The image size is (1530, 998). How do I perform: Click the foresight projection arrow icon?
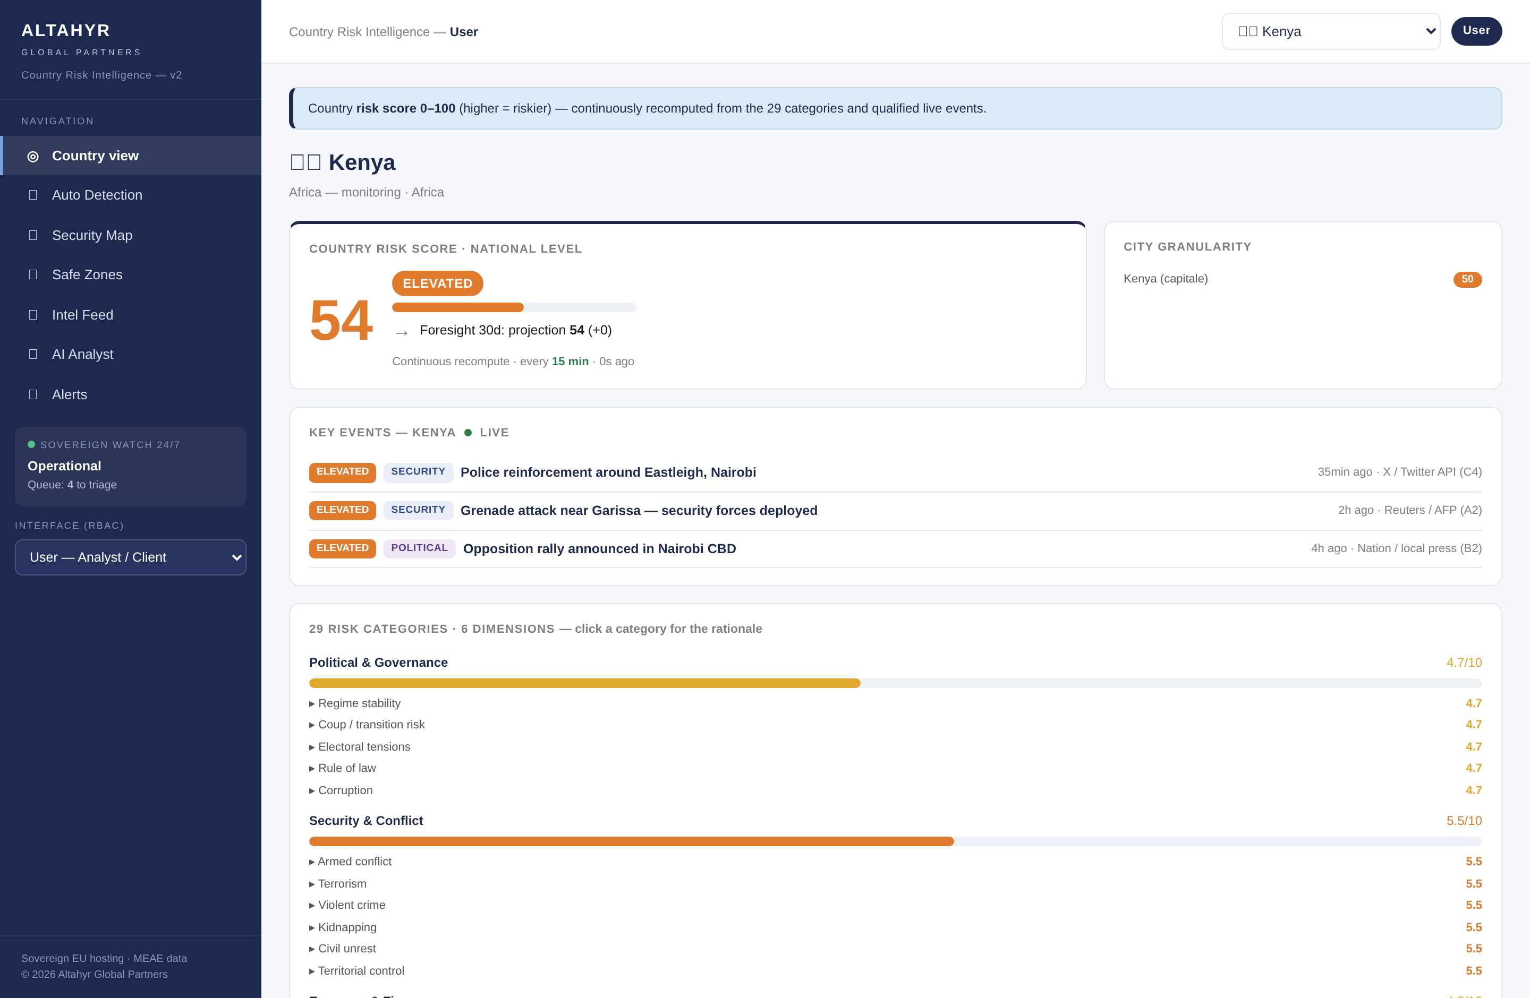coord(402,333)
